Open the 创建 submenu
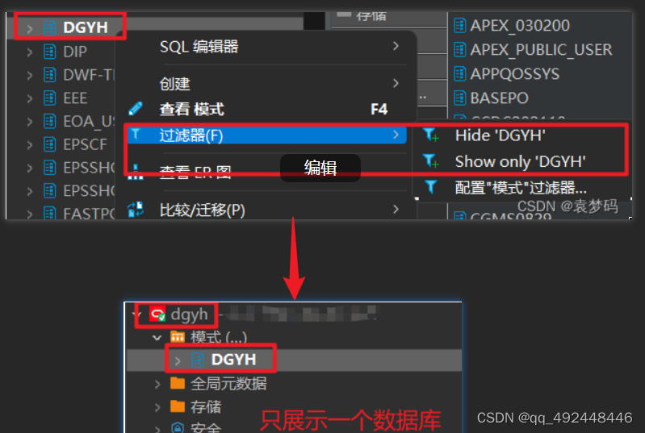This screenshot has width=645, height=433. point(279,83)
